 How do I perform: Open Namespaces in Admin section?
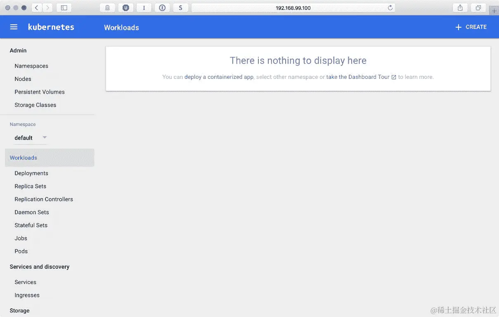31,66
